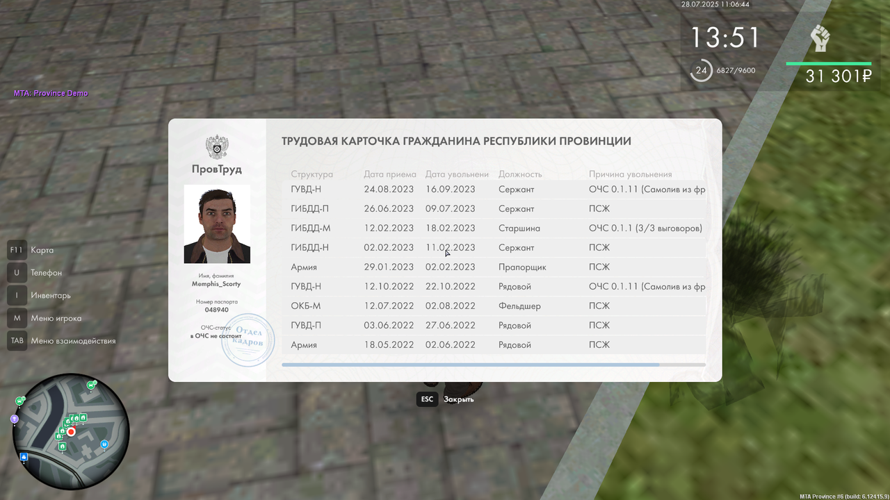Click the passport number 048940

pos(217,310)
